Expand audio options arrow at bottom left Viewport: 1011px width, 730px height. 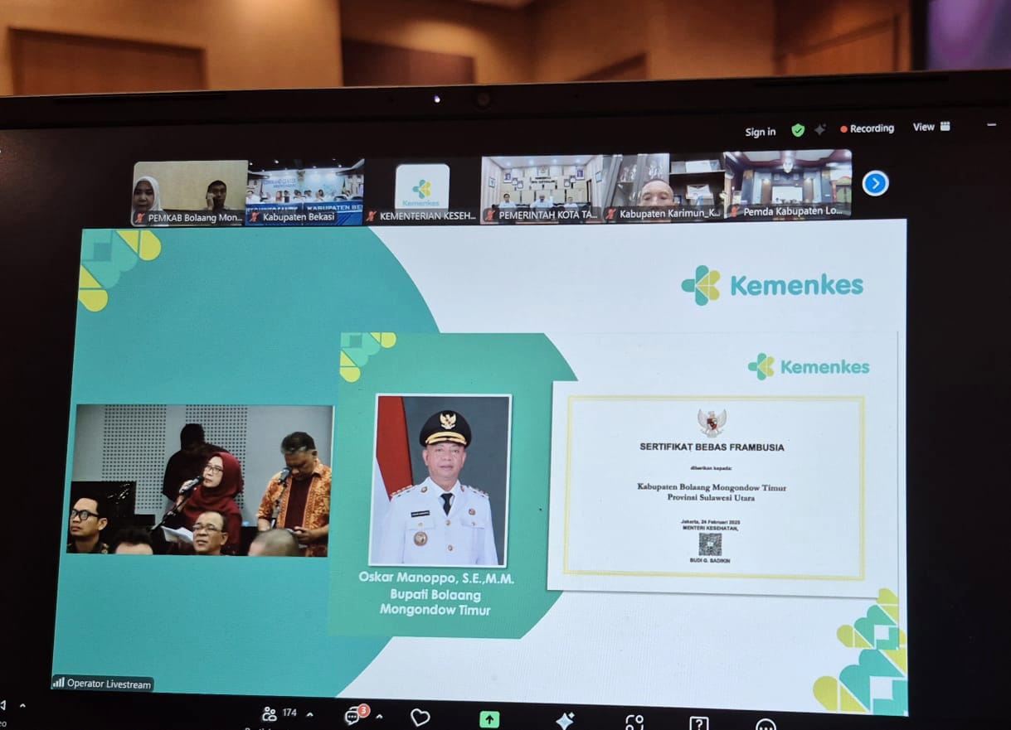(22, 706)
